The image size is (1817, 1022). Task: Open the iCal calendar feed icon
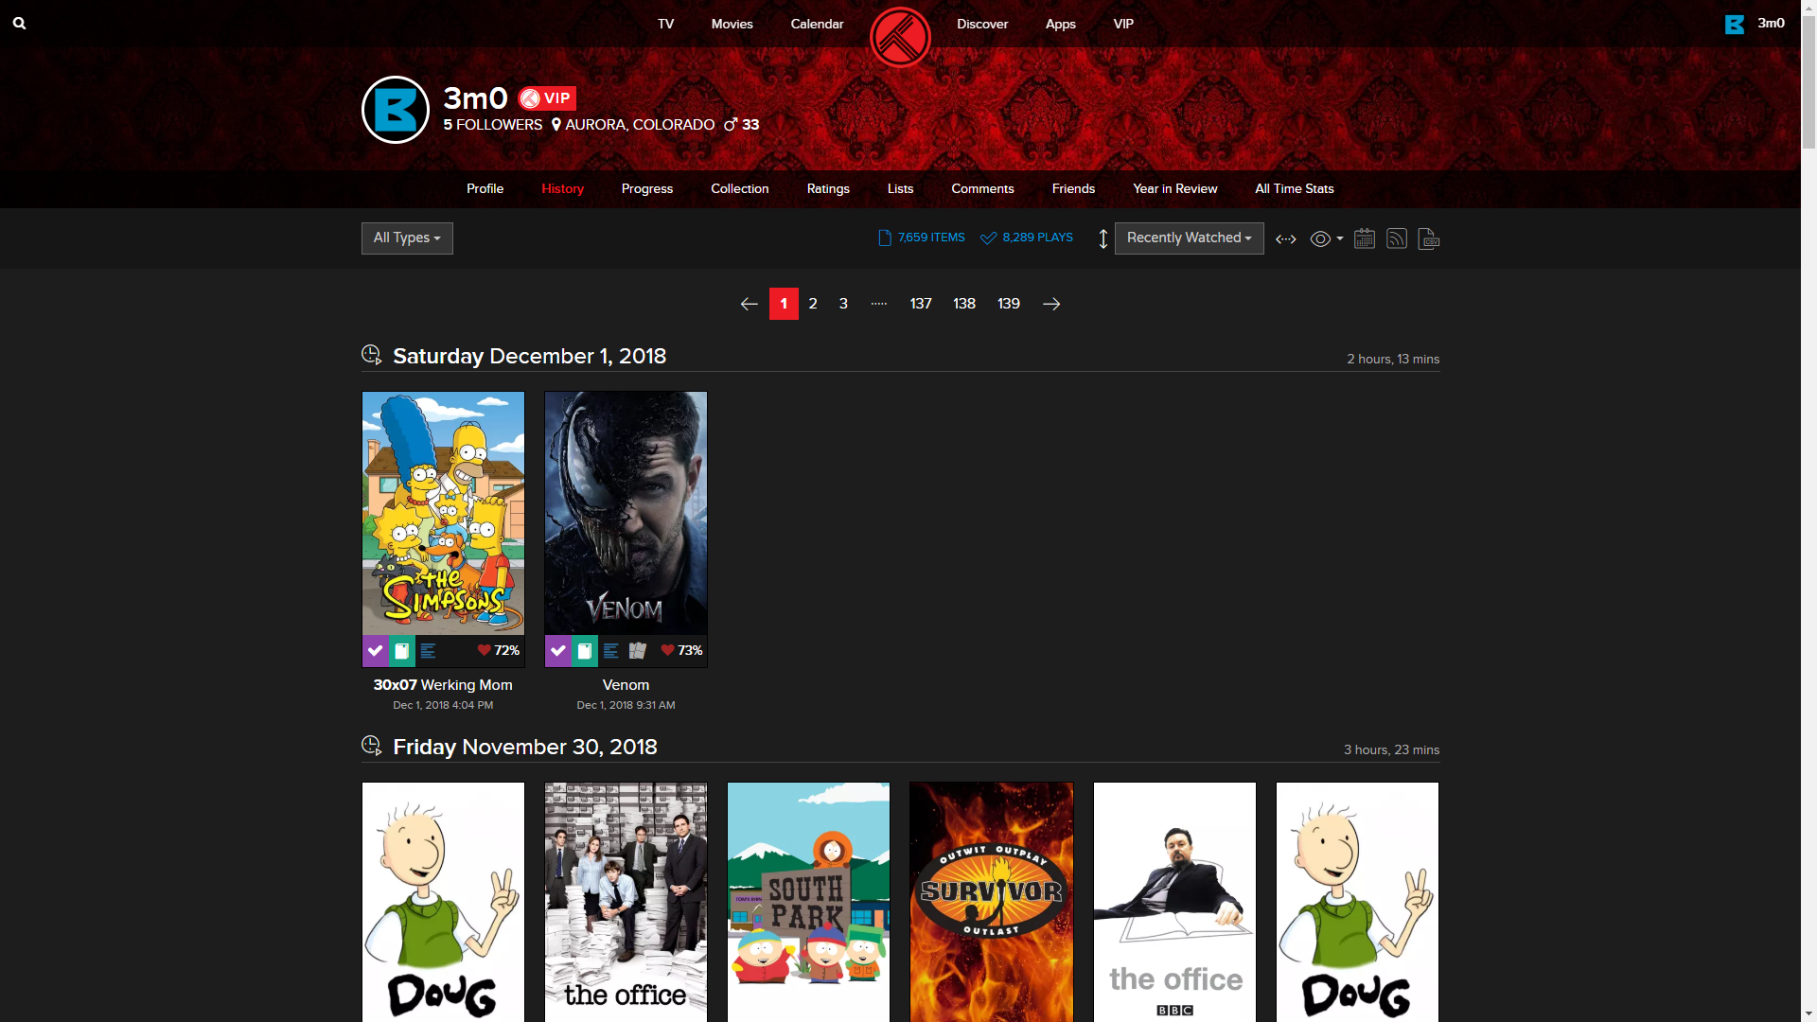[1364, 238]
